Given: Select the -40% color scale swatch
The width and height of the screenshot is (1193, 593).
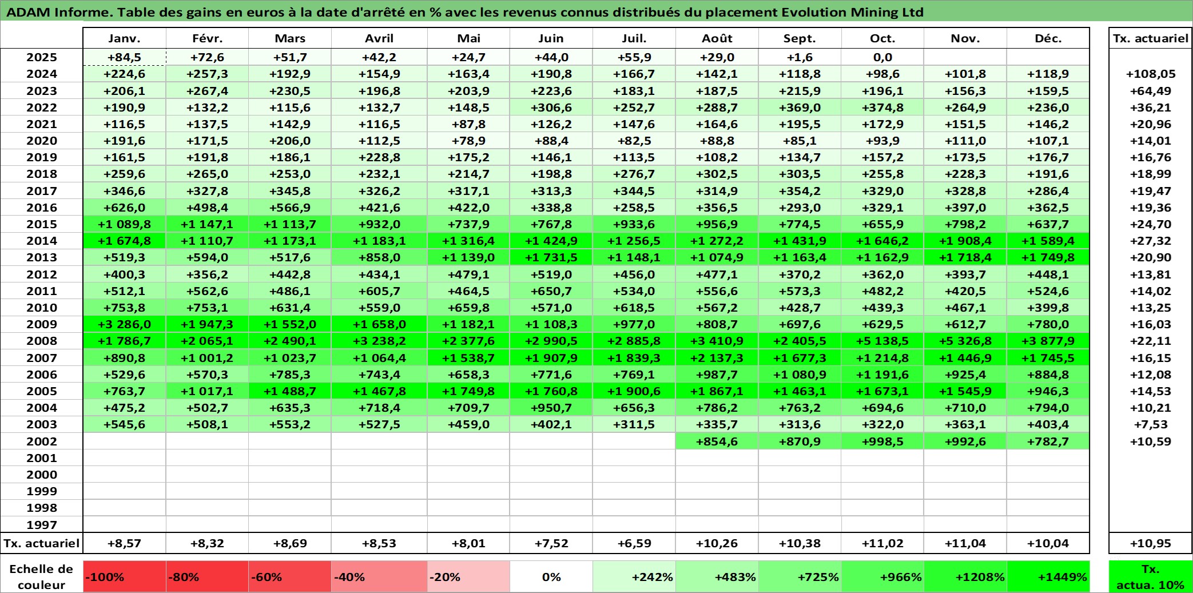Looking at the screenshot, I should (x=379, y=576).
